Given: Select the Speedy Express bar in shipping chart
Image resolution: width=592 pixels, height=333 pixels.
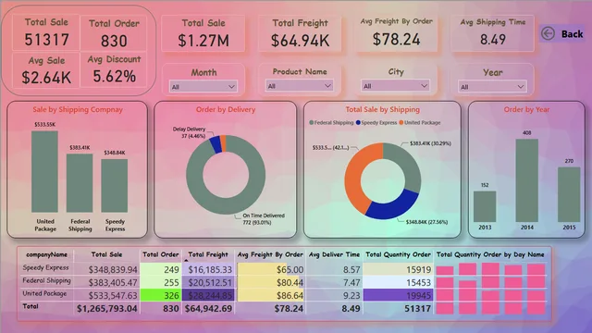Looking at the screenshot, I should pyautogui.click(x=115, y=185).
